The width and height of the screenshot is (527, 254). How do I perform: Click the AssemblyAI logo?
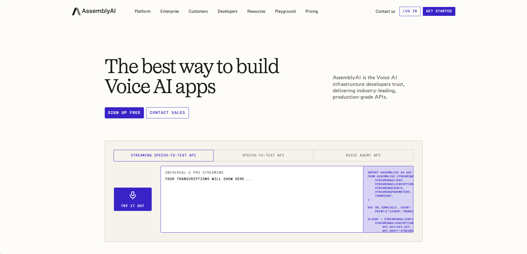(x=94, y=11)
